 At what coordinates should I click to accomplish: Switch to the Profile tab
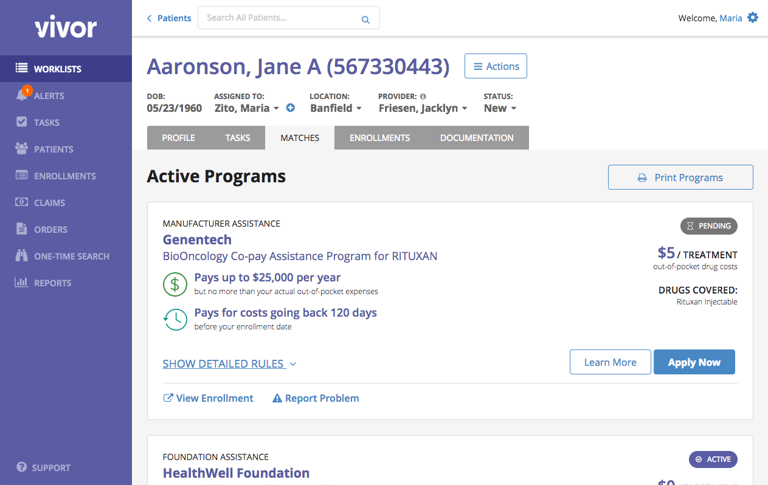point(178,137)
